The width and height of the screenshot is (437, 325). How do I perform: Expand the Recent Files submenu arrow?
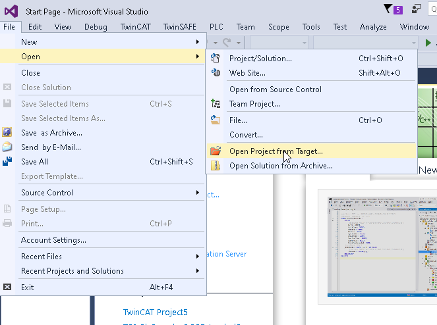pos(198,256)
